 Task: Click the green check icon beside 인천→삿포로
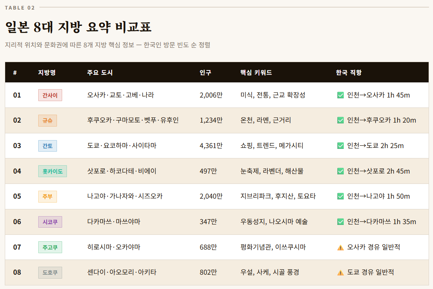pyautogui.click(x=341, y=171)
